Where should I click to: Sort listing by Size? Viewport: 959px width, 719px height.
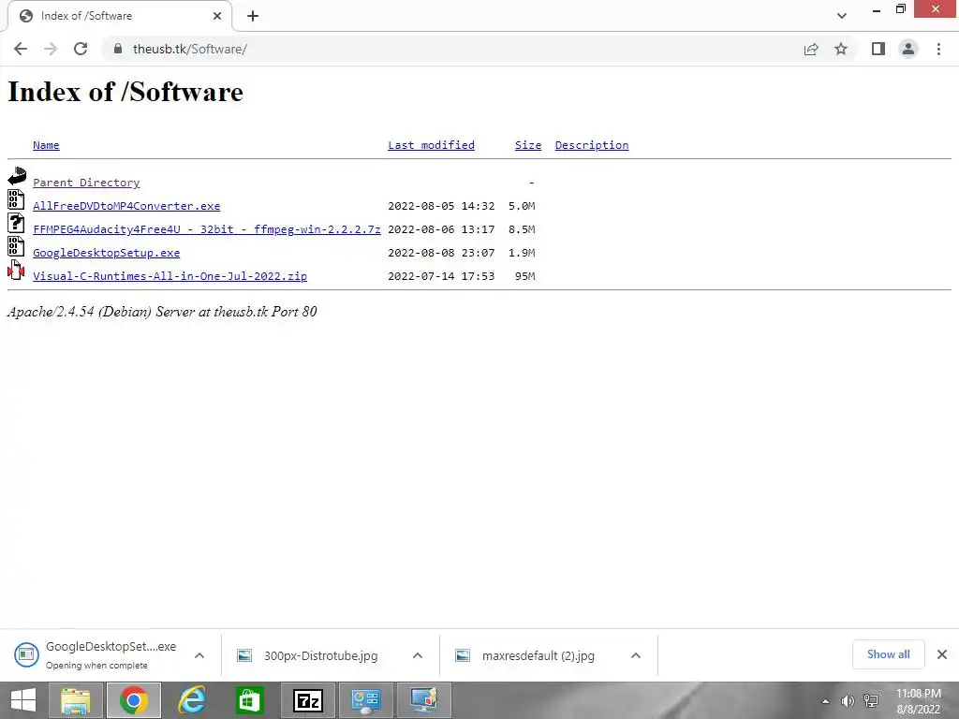pos(528,145)
